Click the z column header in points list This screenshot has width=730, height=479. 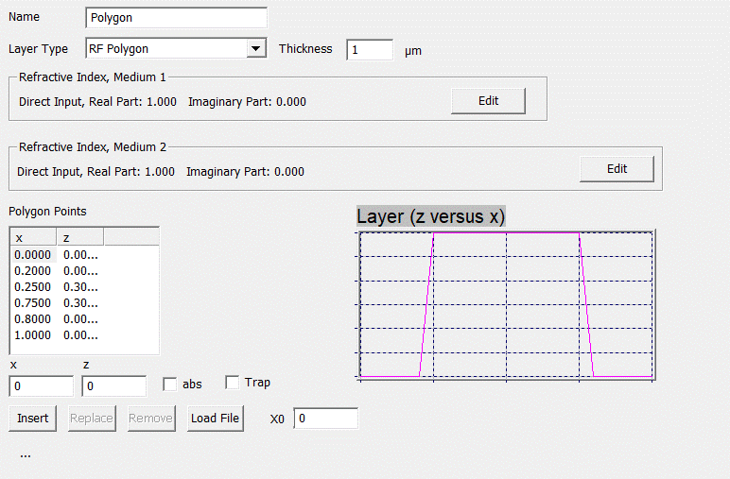click(x=80, y=237)
